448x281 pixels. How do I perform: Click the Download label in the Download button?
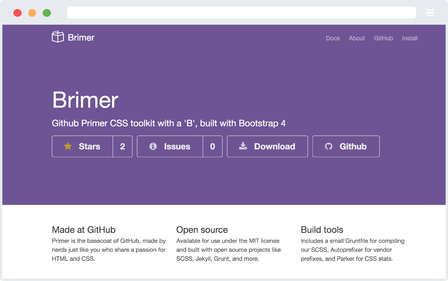point(275,146)
